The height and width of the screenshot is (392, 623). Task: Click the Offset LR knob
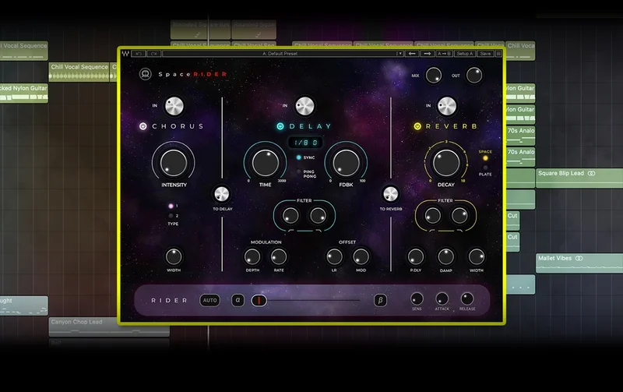pyautogui.click(x=334, y=257)
